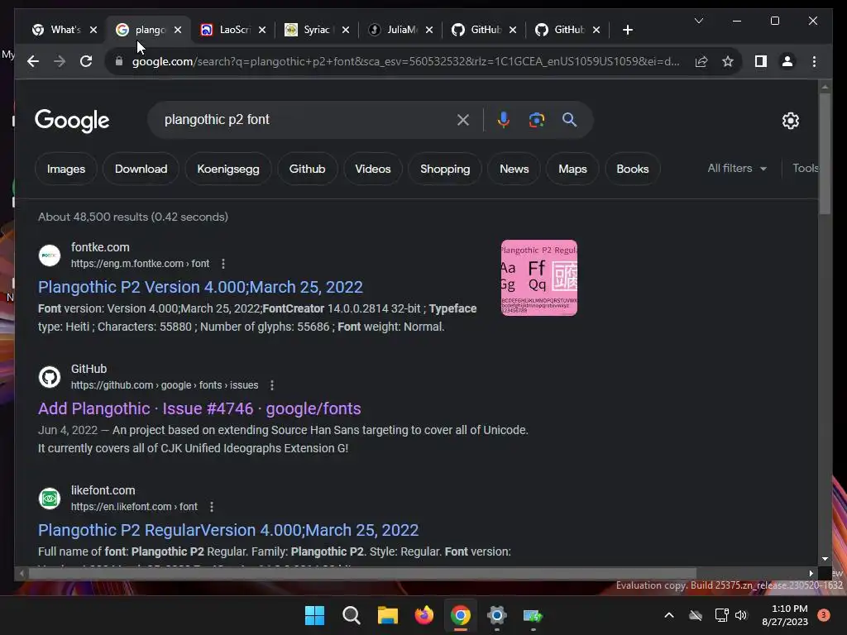Select the Koenigsegg filter chip
Viewport: 847px width, 635px height.
click(228, 169)
